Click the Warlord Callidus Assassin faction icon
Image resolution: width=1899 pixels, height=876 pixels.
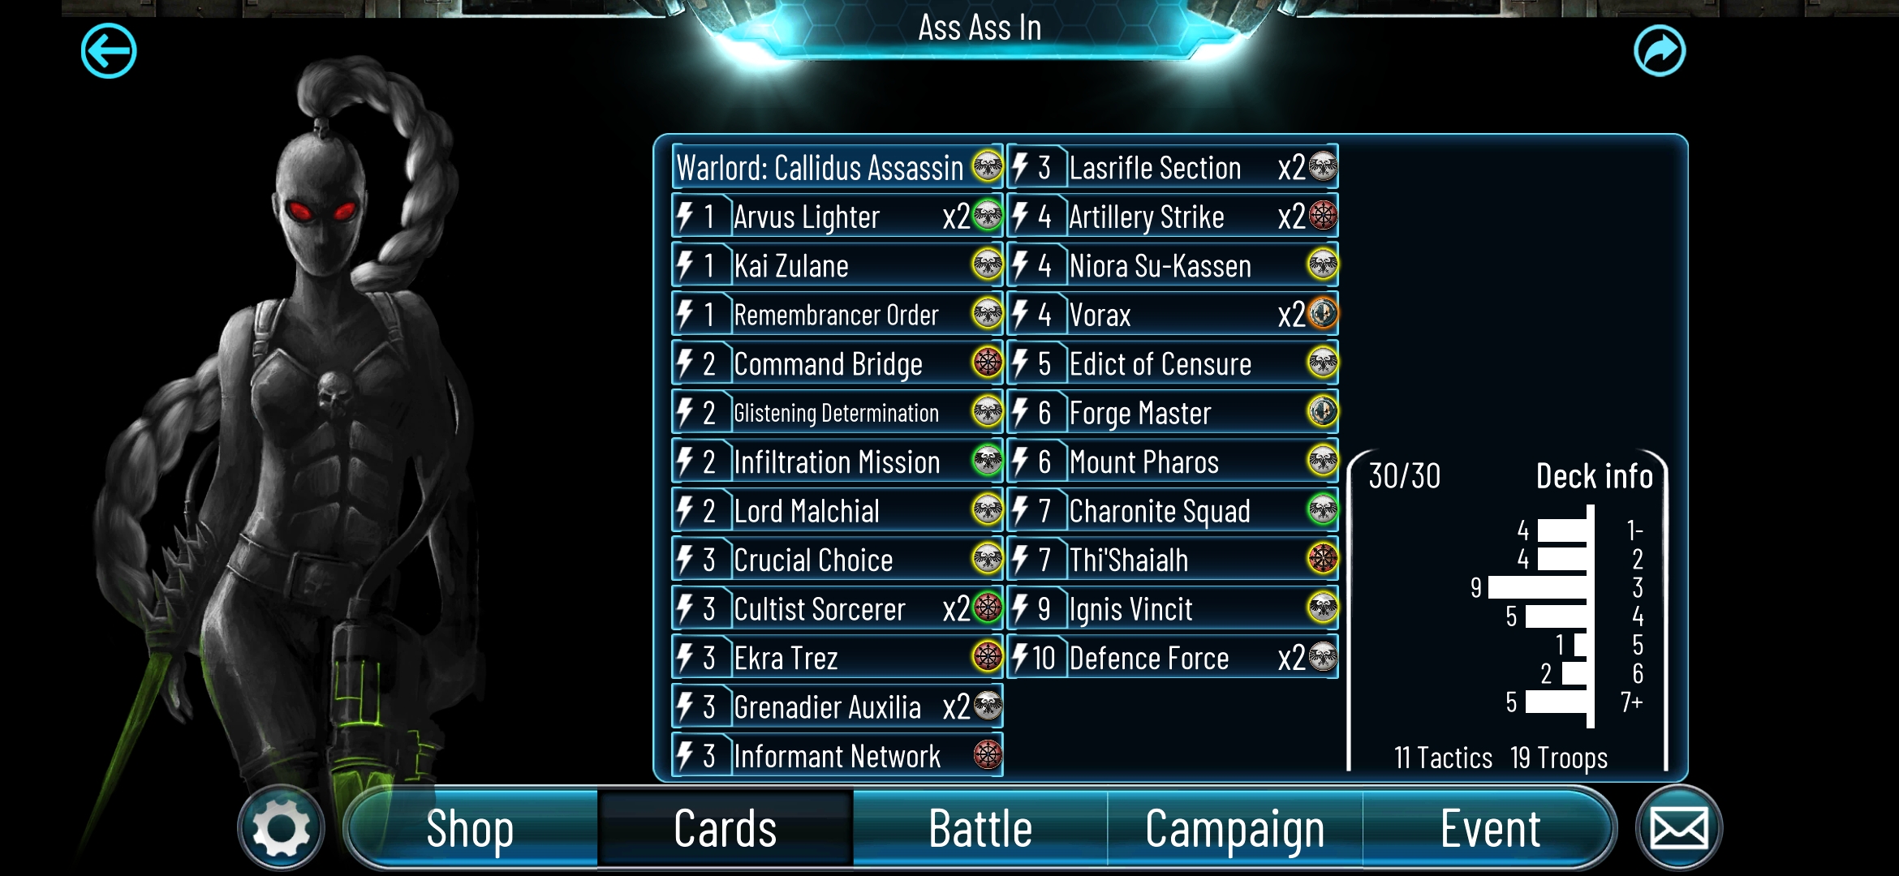pos(988,167)
